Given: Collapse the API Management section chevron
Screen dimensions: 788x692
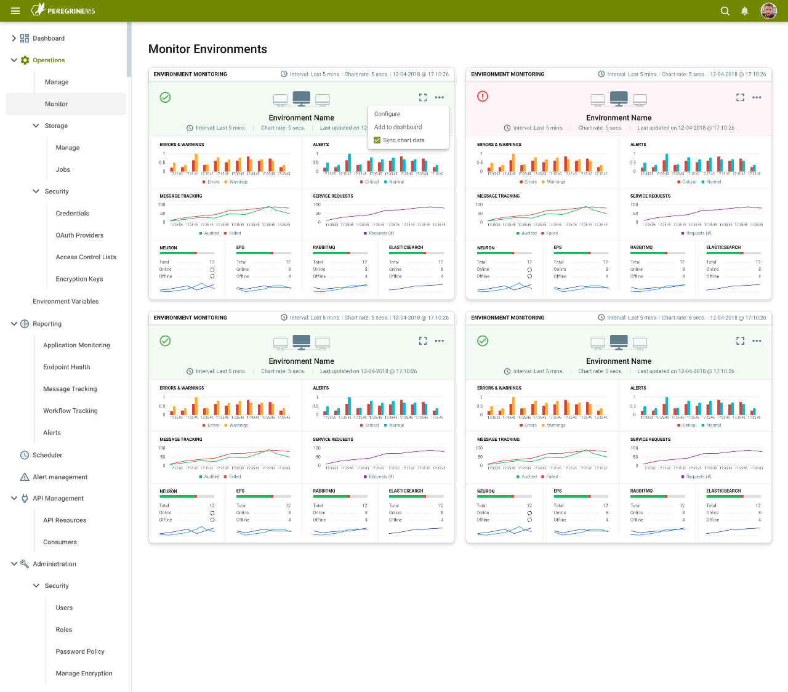Looking at the screenshot, I should pos(14,498).
